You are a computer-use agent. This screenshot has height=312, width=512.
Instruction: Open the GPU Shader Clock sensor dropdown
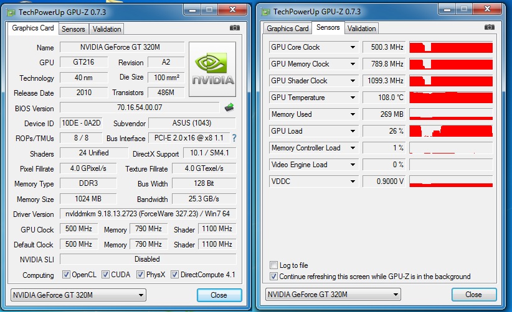click(353, 81)
